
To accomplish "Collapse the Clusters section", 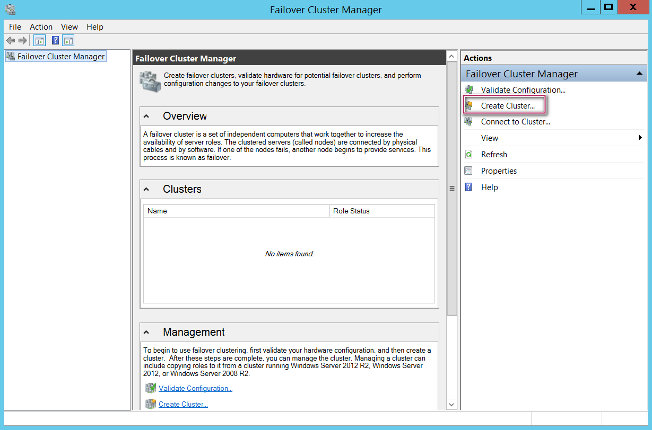I will point(146,190).
